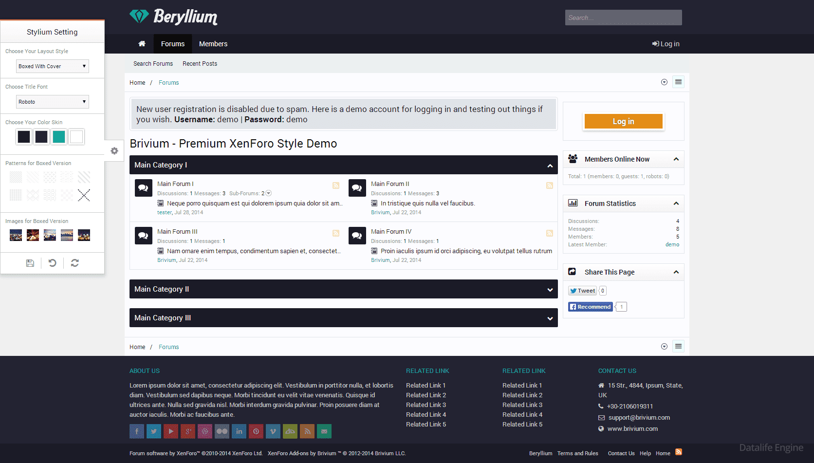The height and width of the screenshot is (463, 814).
Task: Click the save icon in settings panel
Action: (x=30, y=263)
